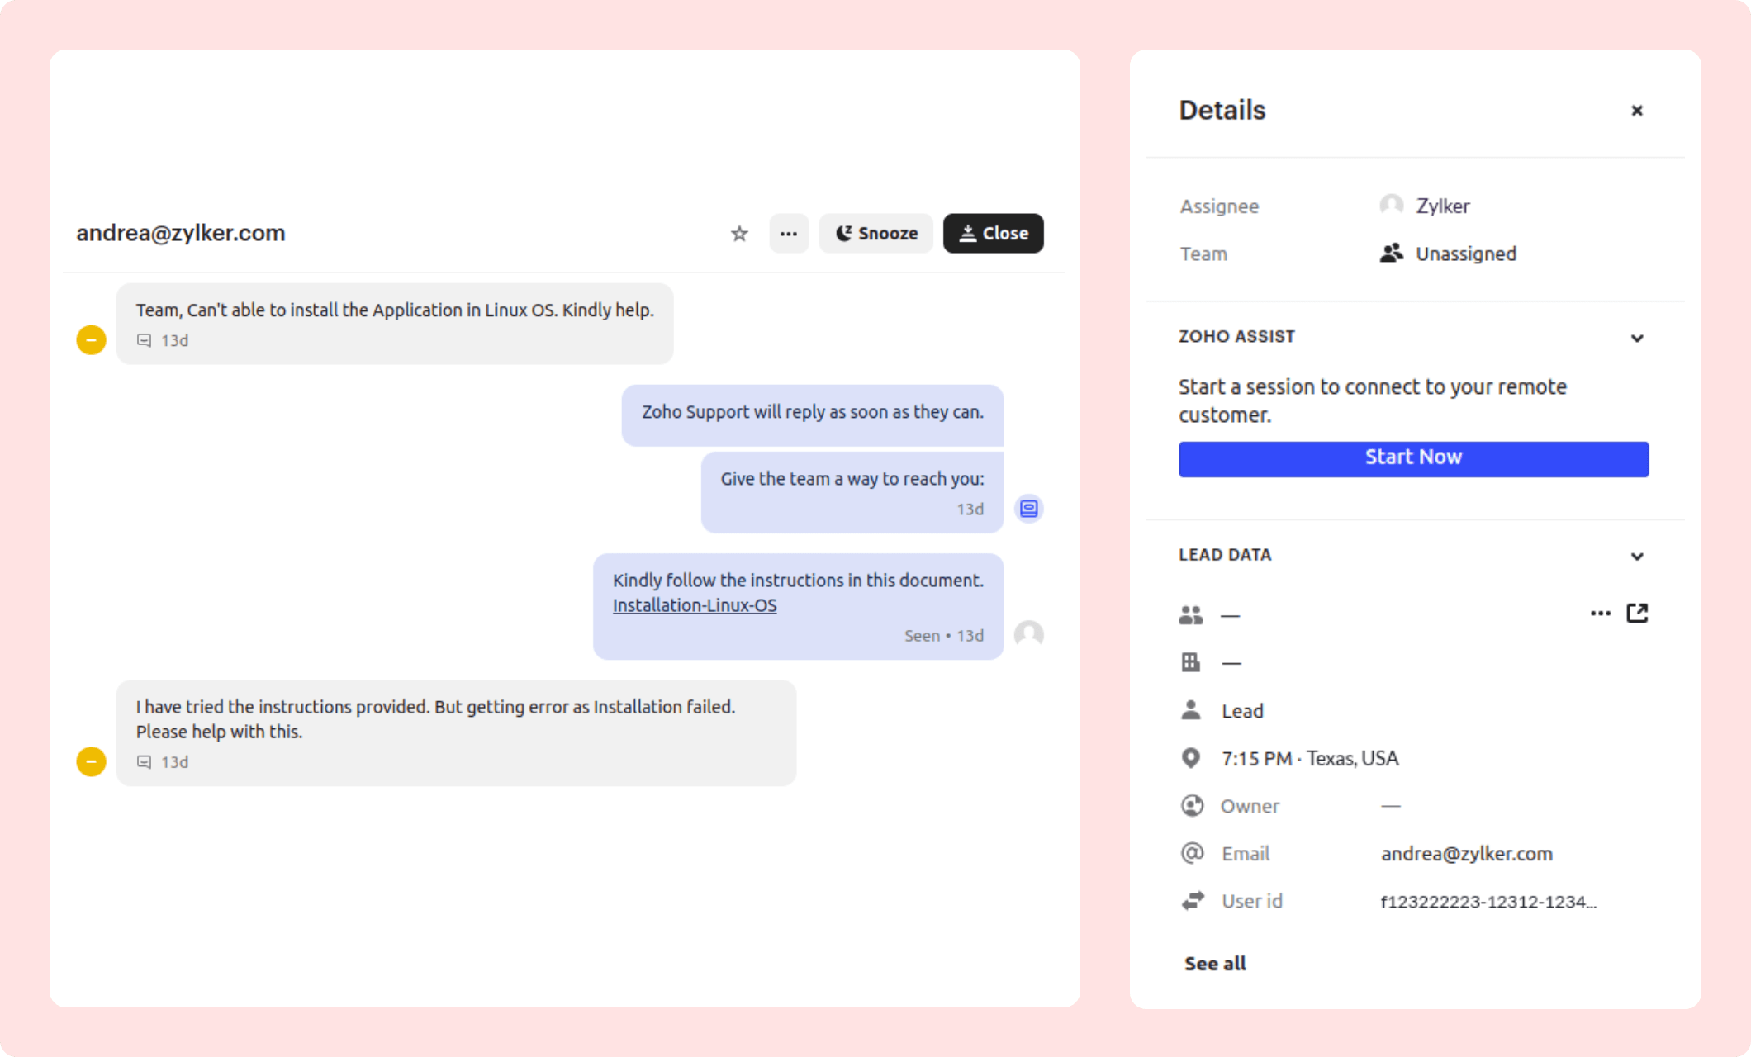Click the Lead type label
Viewport: 1751px width, 1057px height.
tap(1242, 711)
